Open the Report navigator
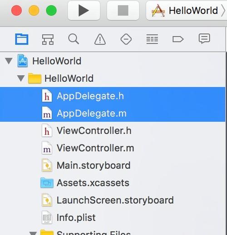This screenshot has width=227, height=235. [204, 39]
